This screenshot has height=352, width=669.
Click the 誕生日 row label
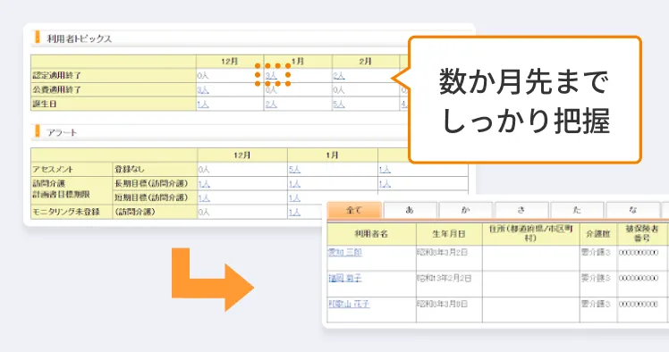pyautogui.click(x=45, y=104)
